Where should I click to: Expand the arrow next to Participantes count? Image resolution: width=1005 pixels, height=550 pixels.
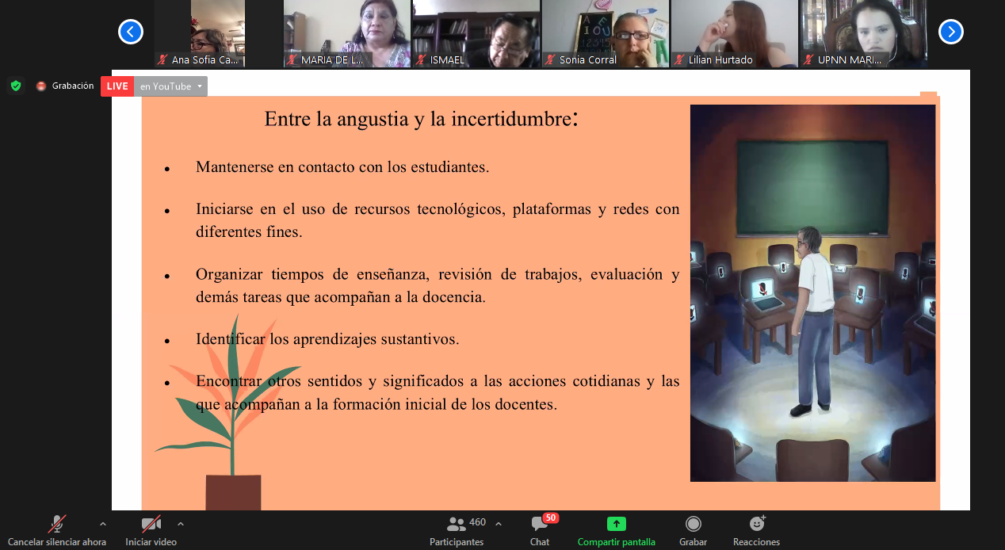coord(499,524)
